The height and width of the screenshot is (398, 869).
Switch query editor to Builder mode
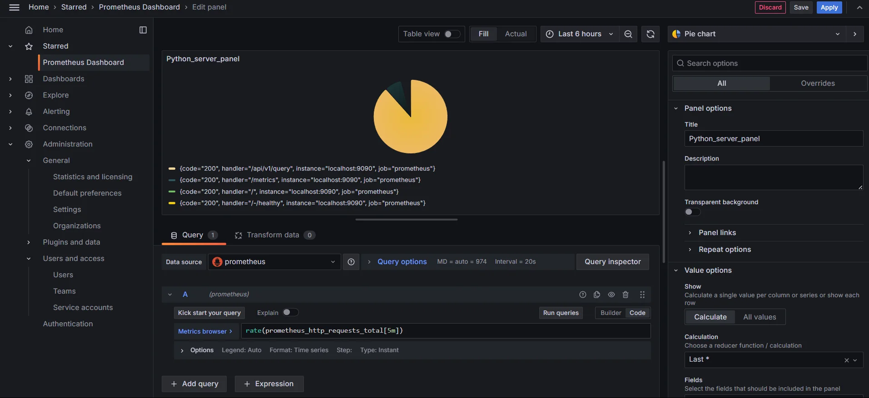pos(611,313)
